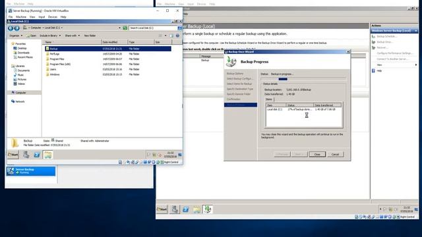Sort file list by Type column
The width and height of the screenshot is (422, 237).
coord(140,42)
